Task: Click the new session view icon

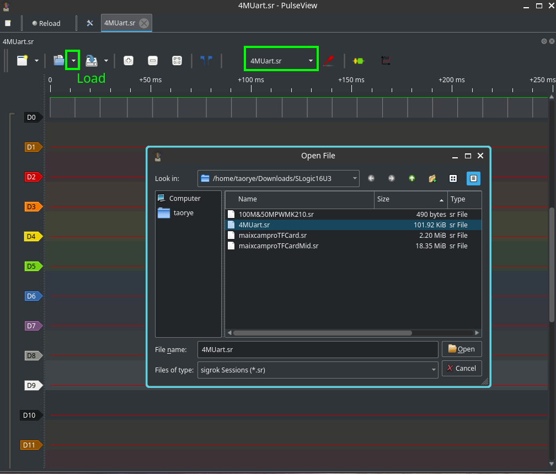Action: [x=22, y=61]
